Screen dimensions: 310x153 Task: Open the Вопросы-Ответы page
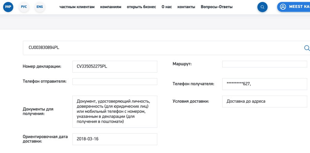coord(217,7)
